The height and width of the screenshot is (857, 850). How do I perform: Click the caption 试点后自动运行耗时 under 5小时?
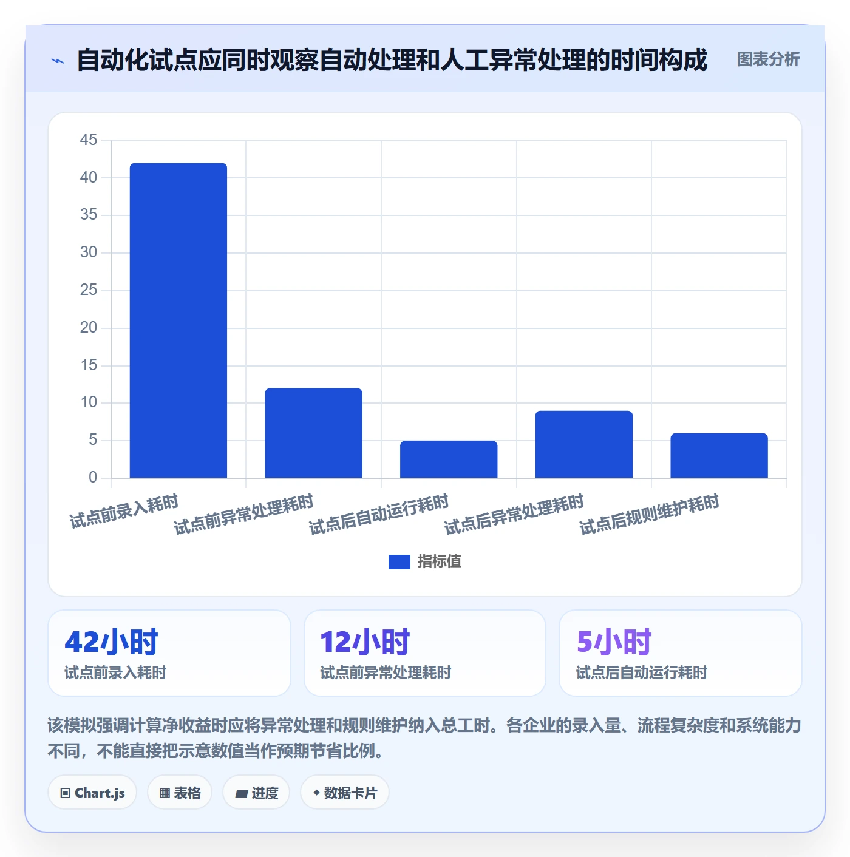[x=642, y=672]
